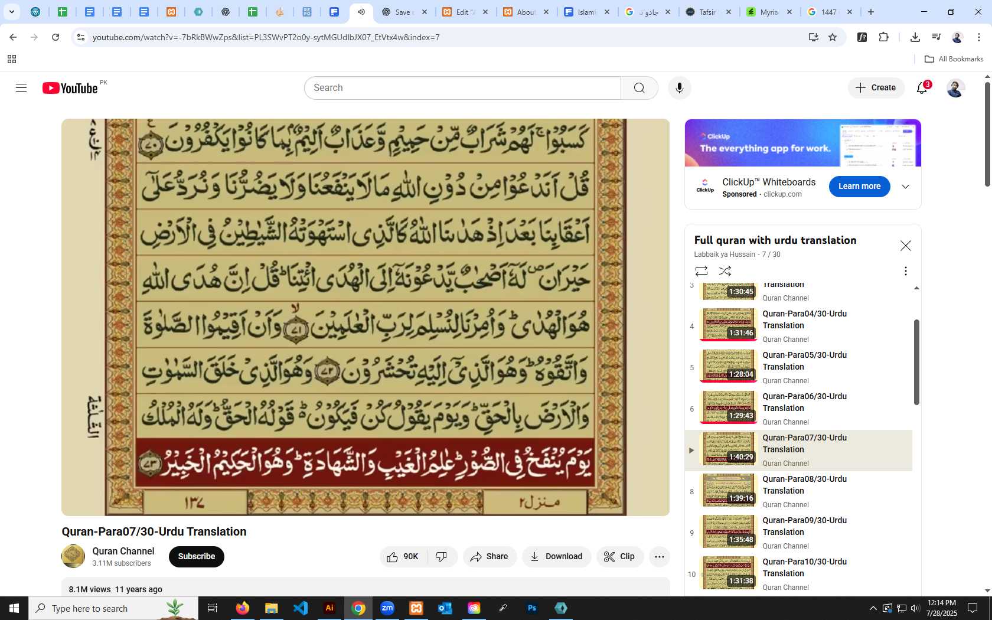Open Chrome three-dot menu

click(x=979, y=37)
